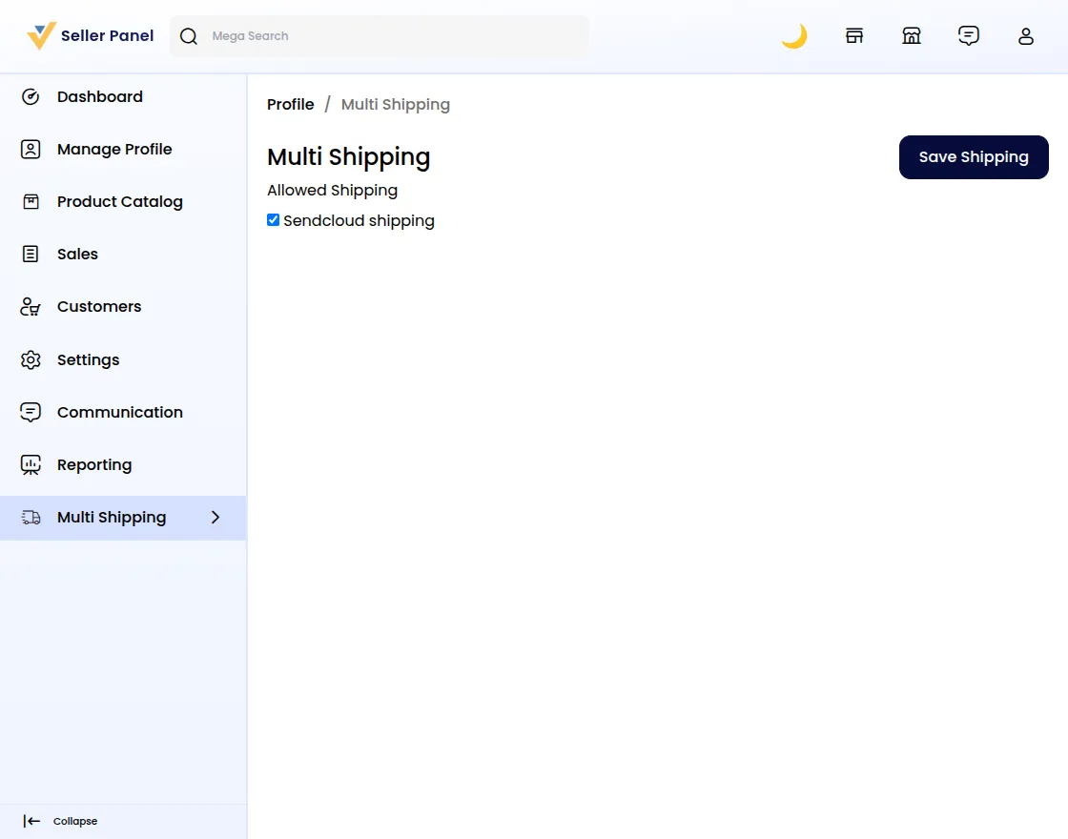Click the Customers cart icon
1068x839 pixels.
tap(30, 306)
